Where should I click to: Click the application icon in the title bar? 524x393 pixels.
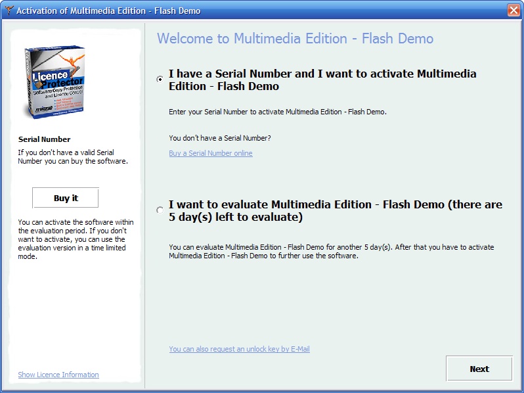[x=9, y=11]
